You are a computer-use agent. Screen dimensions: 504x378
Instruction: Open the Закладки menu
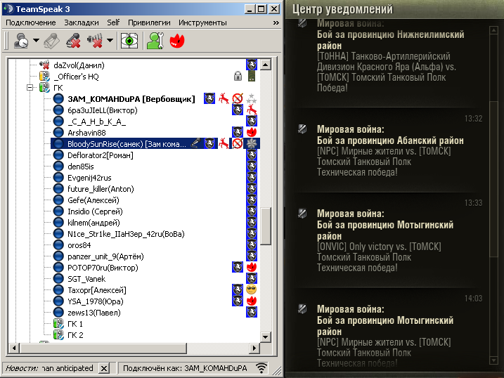82,22
